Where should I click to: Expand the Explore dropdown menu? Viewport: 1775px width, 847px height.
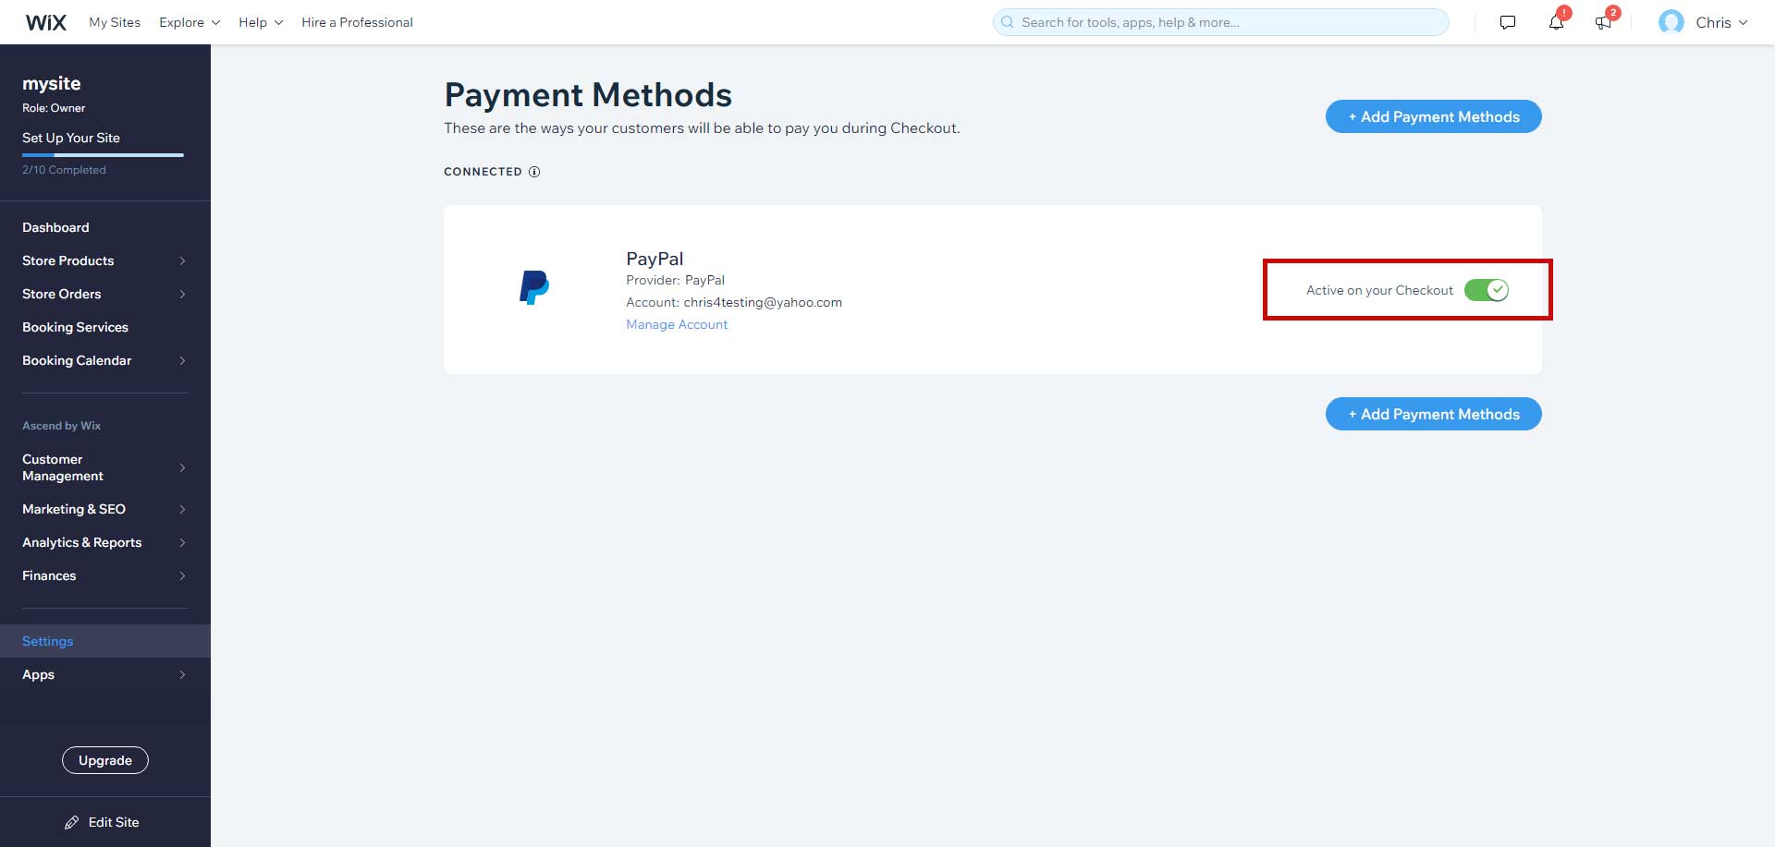pos(190,22)
